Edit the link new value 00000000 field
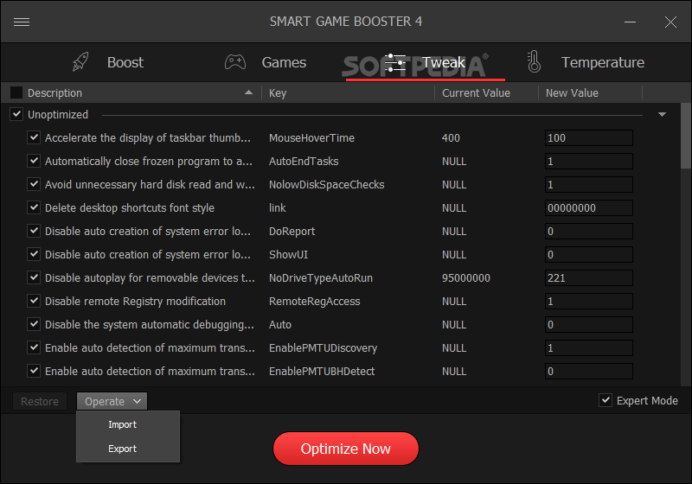The width and height of the screenshot is (692, 484). pos(589,208)
